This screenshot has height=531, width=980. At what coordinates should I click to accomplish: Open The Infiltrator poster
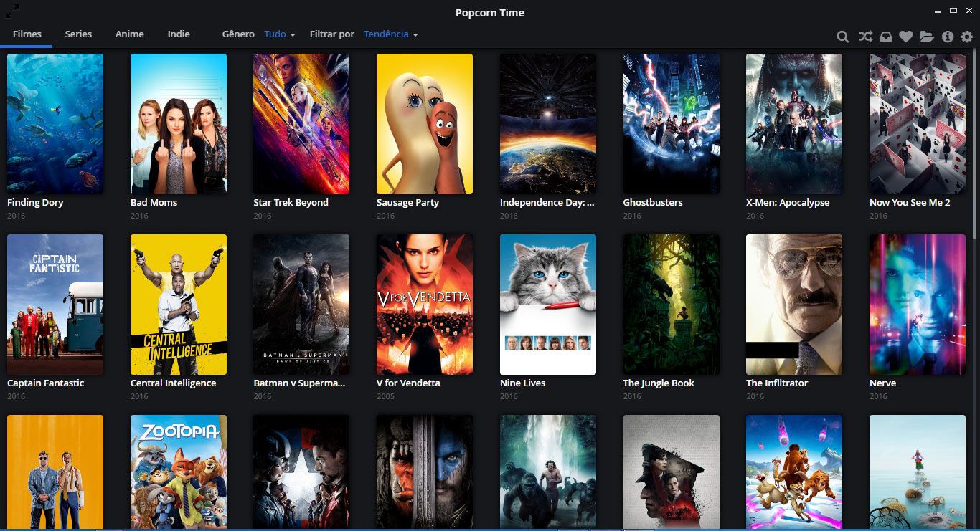click(x=794, y=305)
